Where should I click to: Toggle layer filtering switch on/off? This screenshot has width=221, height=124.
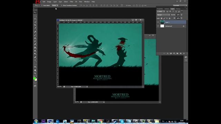coord(182,11)
